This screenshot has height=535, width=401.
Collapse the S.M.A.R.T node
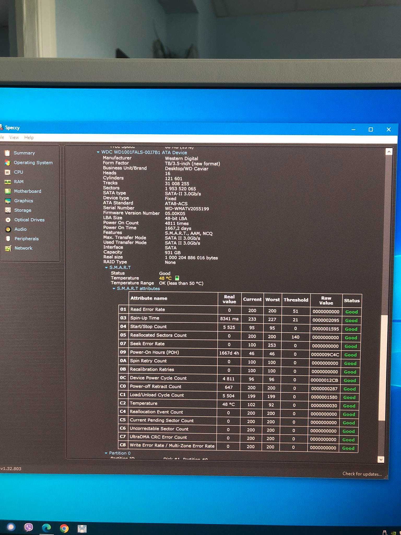click(106, 267)
